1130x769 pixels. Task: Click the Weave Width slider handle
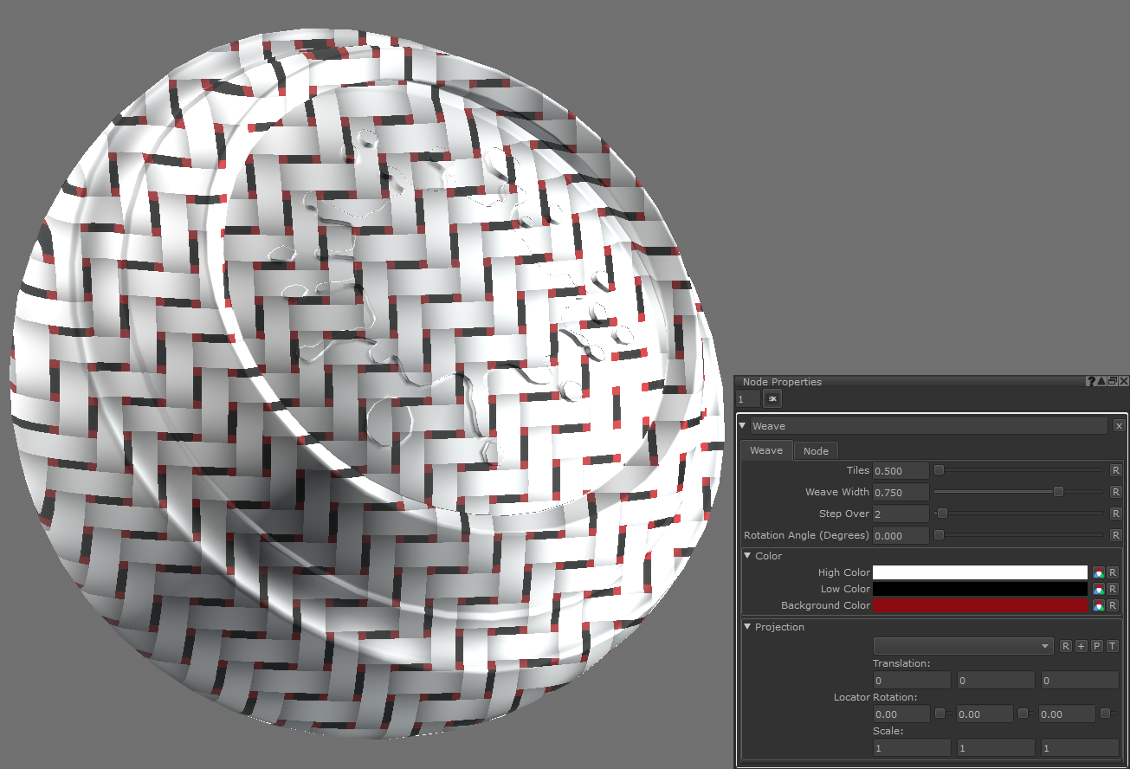coord(1058,492)
